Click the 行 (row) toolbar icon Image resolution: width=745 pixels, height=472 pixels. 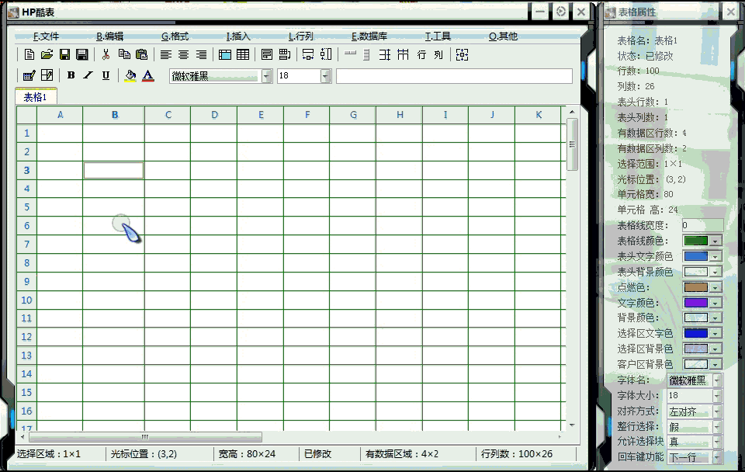click(x=421, y=54)
